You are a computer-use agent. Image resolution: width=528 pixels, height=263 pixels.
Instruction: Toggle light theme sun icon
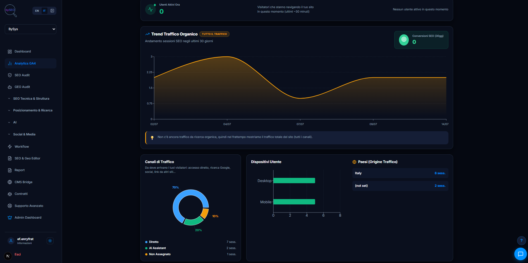tap(50, 241)
